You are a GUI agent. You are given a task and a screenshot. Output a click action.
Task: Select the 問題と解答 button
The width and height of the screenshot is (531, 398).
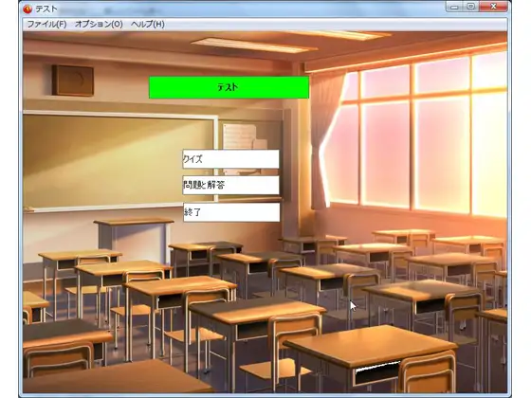[x=231, y=185]
